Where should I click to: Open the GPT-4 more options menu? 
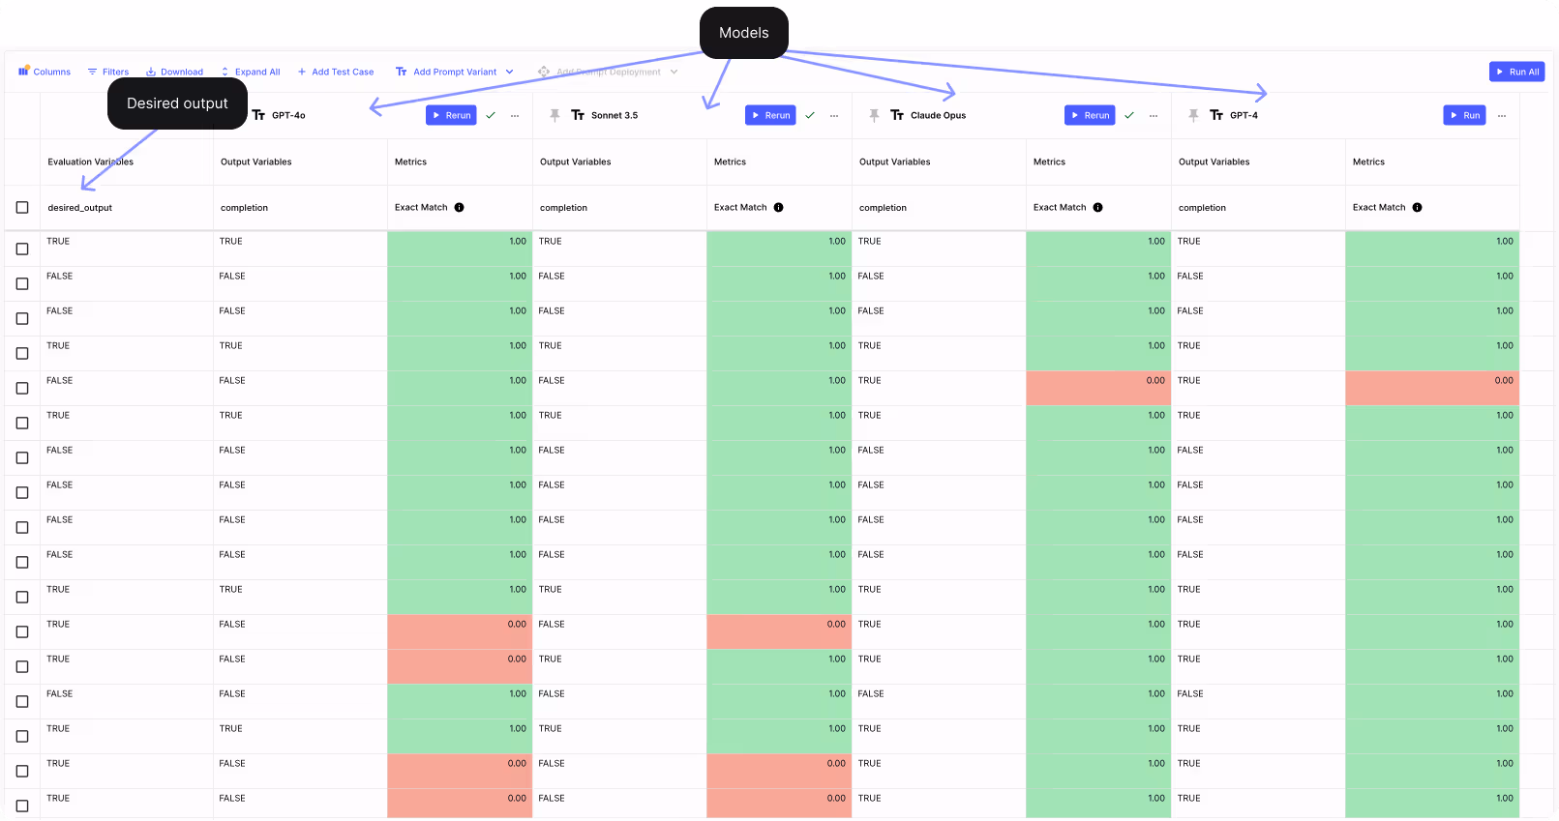1502,115
